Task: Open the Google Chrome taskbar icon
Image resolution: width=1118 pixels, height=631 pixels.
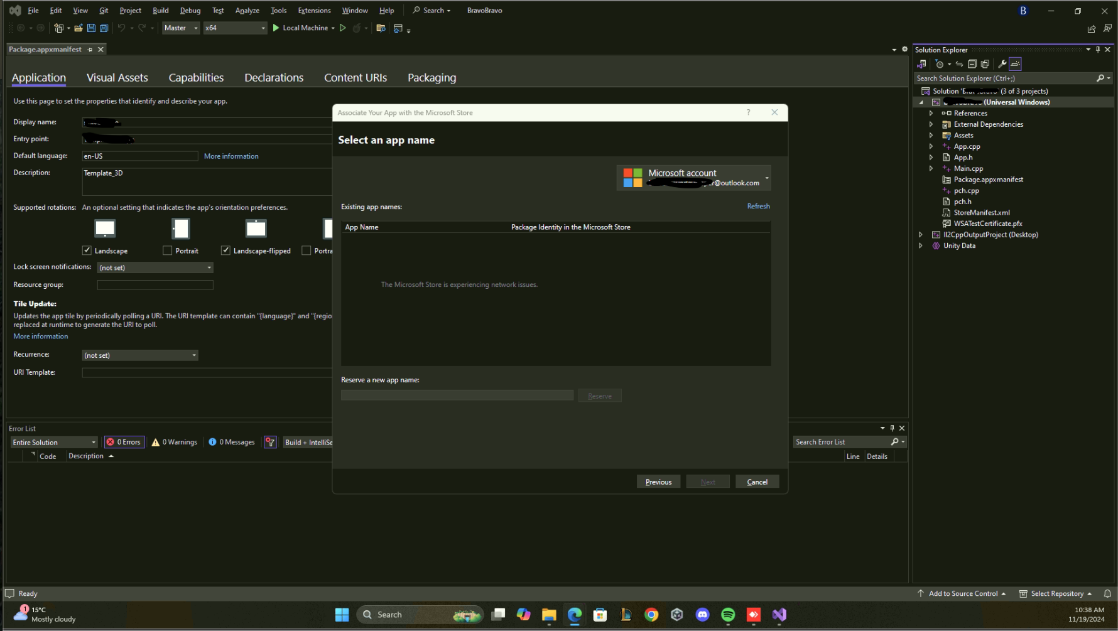Action: pos(651,615)
